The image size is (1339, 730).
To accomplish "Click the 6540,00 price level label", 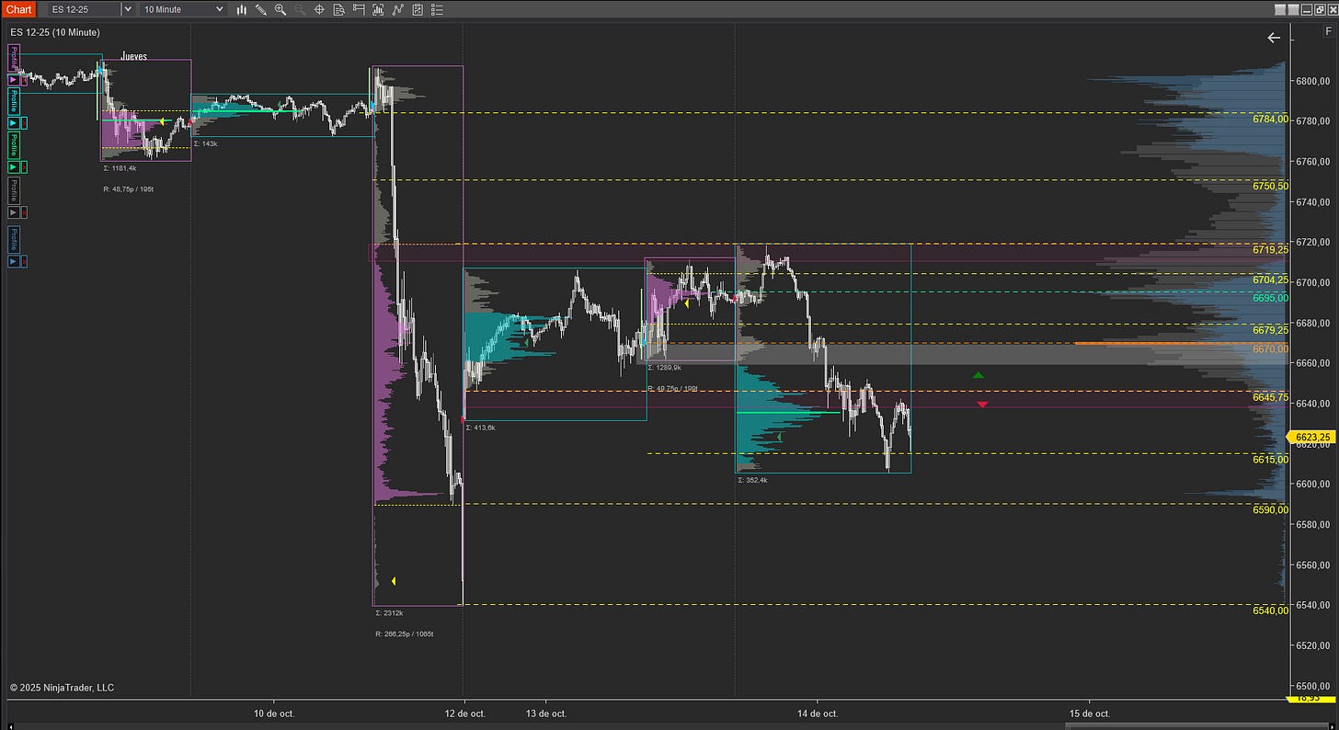I will click(1270, 610).
